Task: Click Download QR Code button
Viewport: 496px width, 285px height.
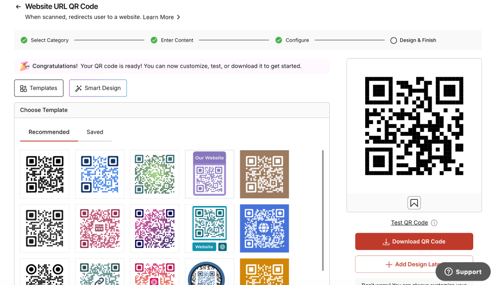Action: coord(414,241)
